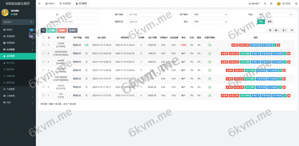Click 成为代理商 button for member 15615615656

click(x=245, y=54)
